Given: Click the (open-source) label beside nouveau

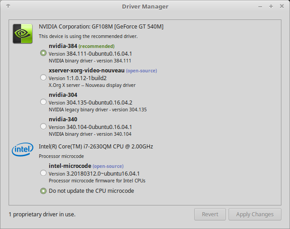Looking at the screenshot, I should (x=141, y=71).
